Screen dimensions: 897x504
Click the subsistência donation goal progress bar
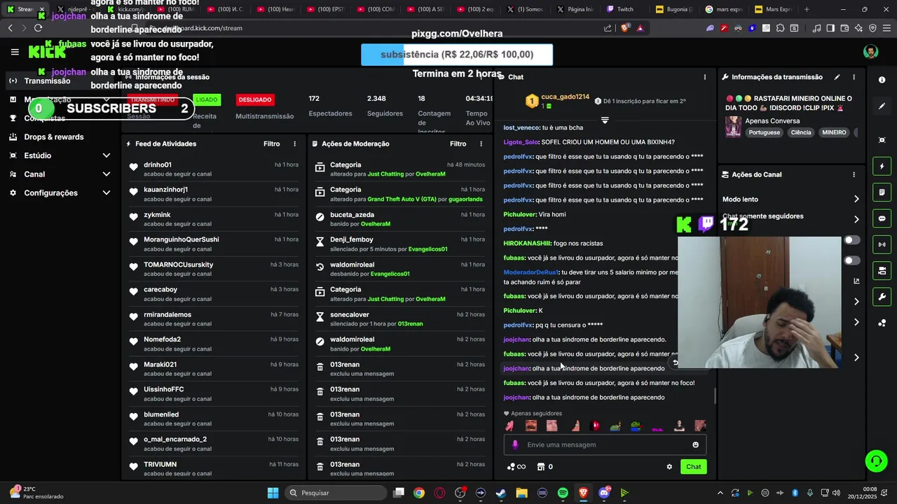click(x=457, y=55)
